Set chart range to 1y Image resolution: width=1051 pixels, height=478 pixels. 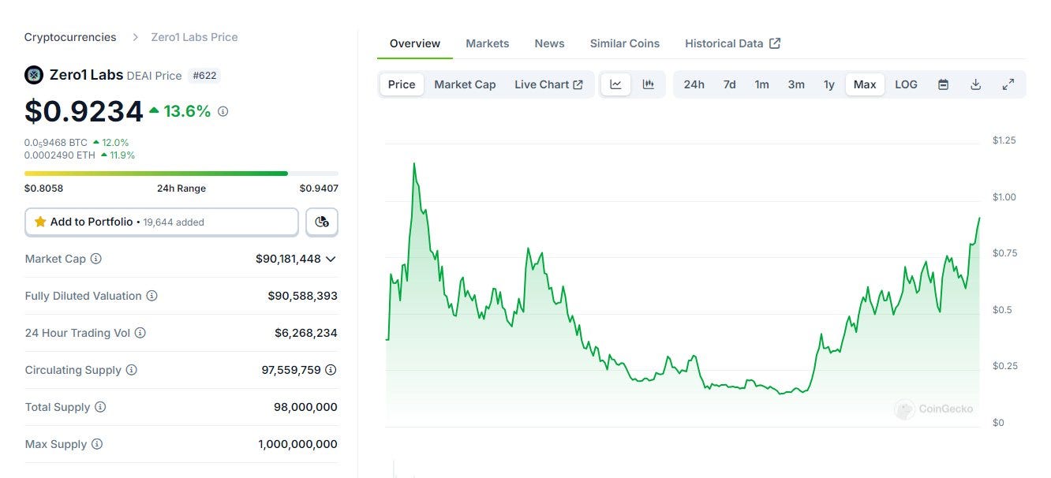pos(828,84)
